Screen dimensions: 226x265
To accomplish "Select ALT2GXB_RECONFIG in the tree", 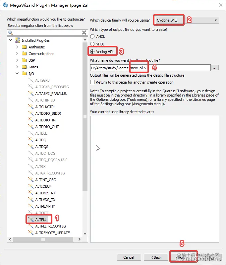I will (52, 87).
